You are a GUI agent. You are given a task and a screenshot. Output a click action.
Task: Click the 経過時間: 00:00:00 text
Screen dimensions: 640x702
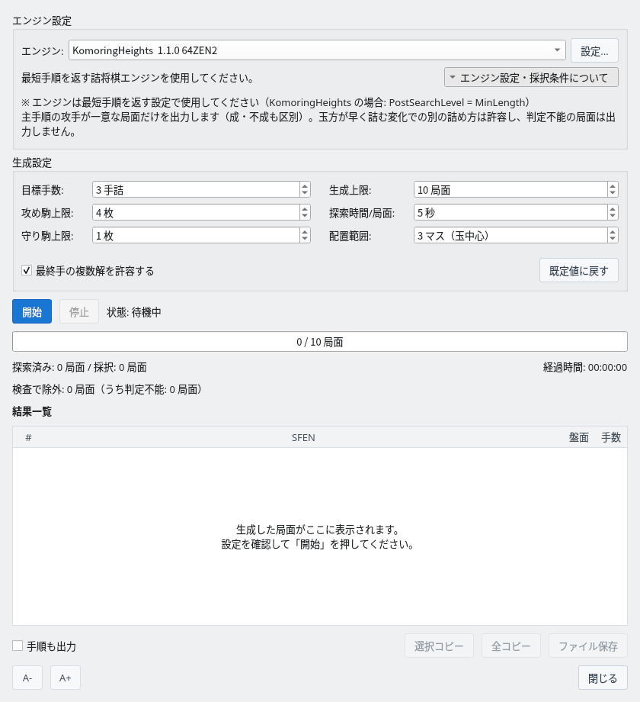pos(584,367)
